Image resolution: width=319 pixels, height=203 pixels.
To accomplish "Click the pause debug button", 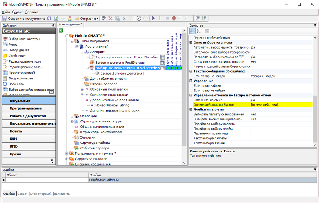I will click(160, 18).
